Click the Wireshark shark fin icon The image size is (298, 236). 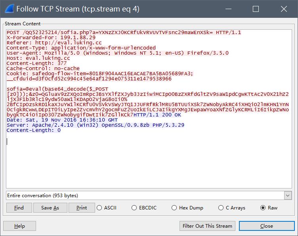click(10, 9)
